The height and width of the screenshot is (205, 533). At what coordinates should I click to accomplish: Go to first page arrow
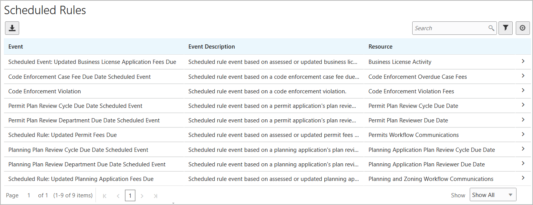(105, 196)
